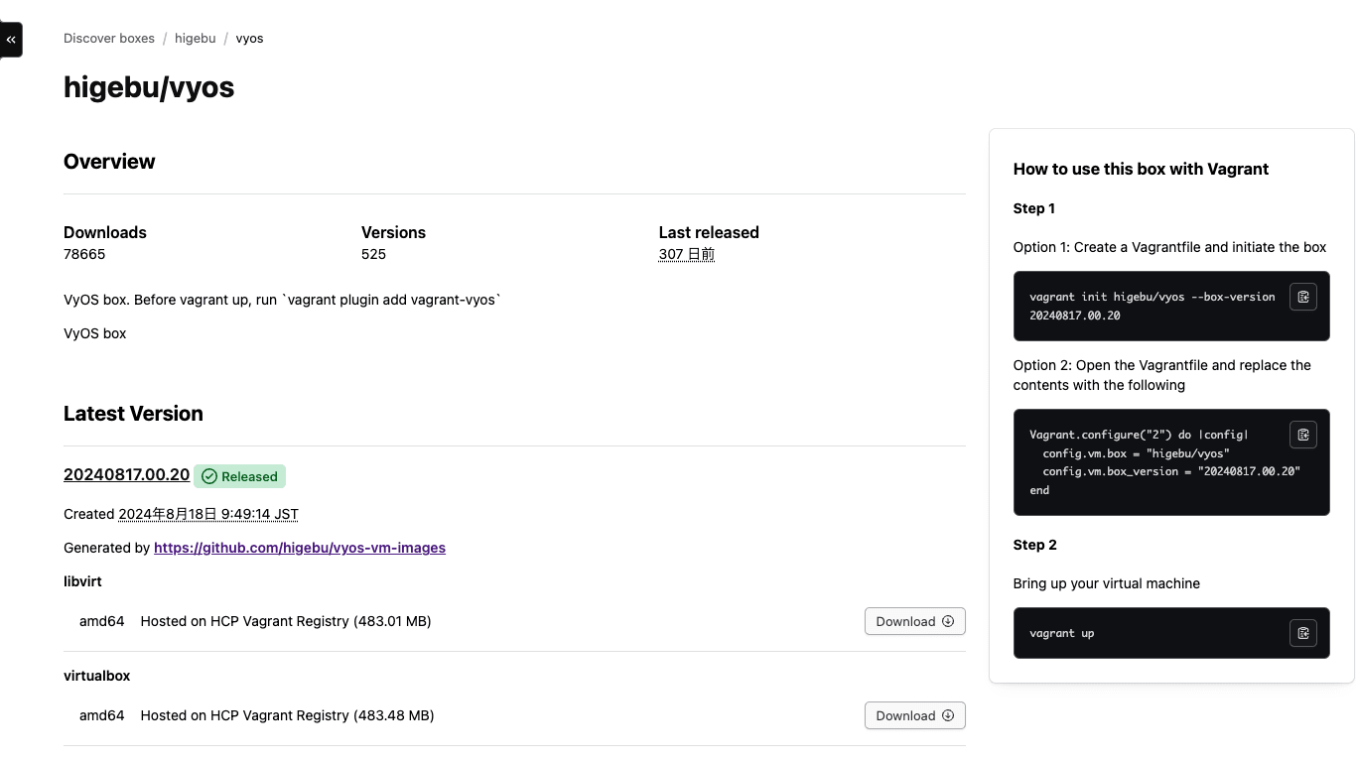Image resolution: width=1356 pixels, height=761 pixels.
Task: Click the Released status badge
Action: click(239, 476)
